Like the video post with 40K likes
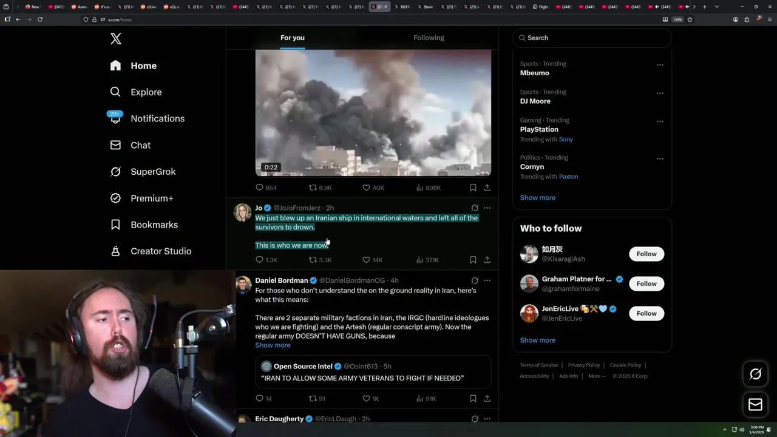 pos(373,188)
